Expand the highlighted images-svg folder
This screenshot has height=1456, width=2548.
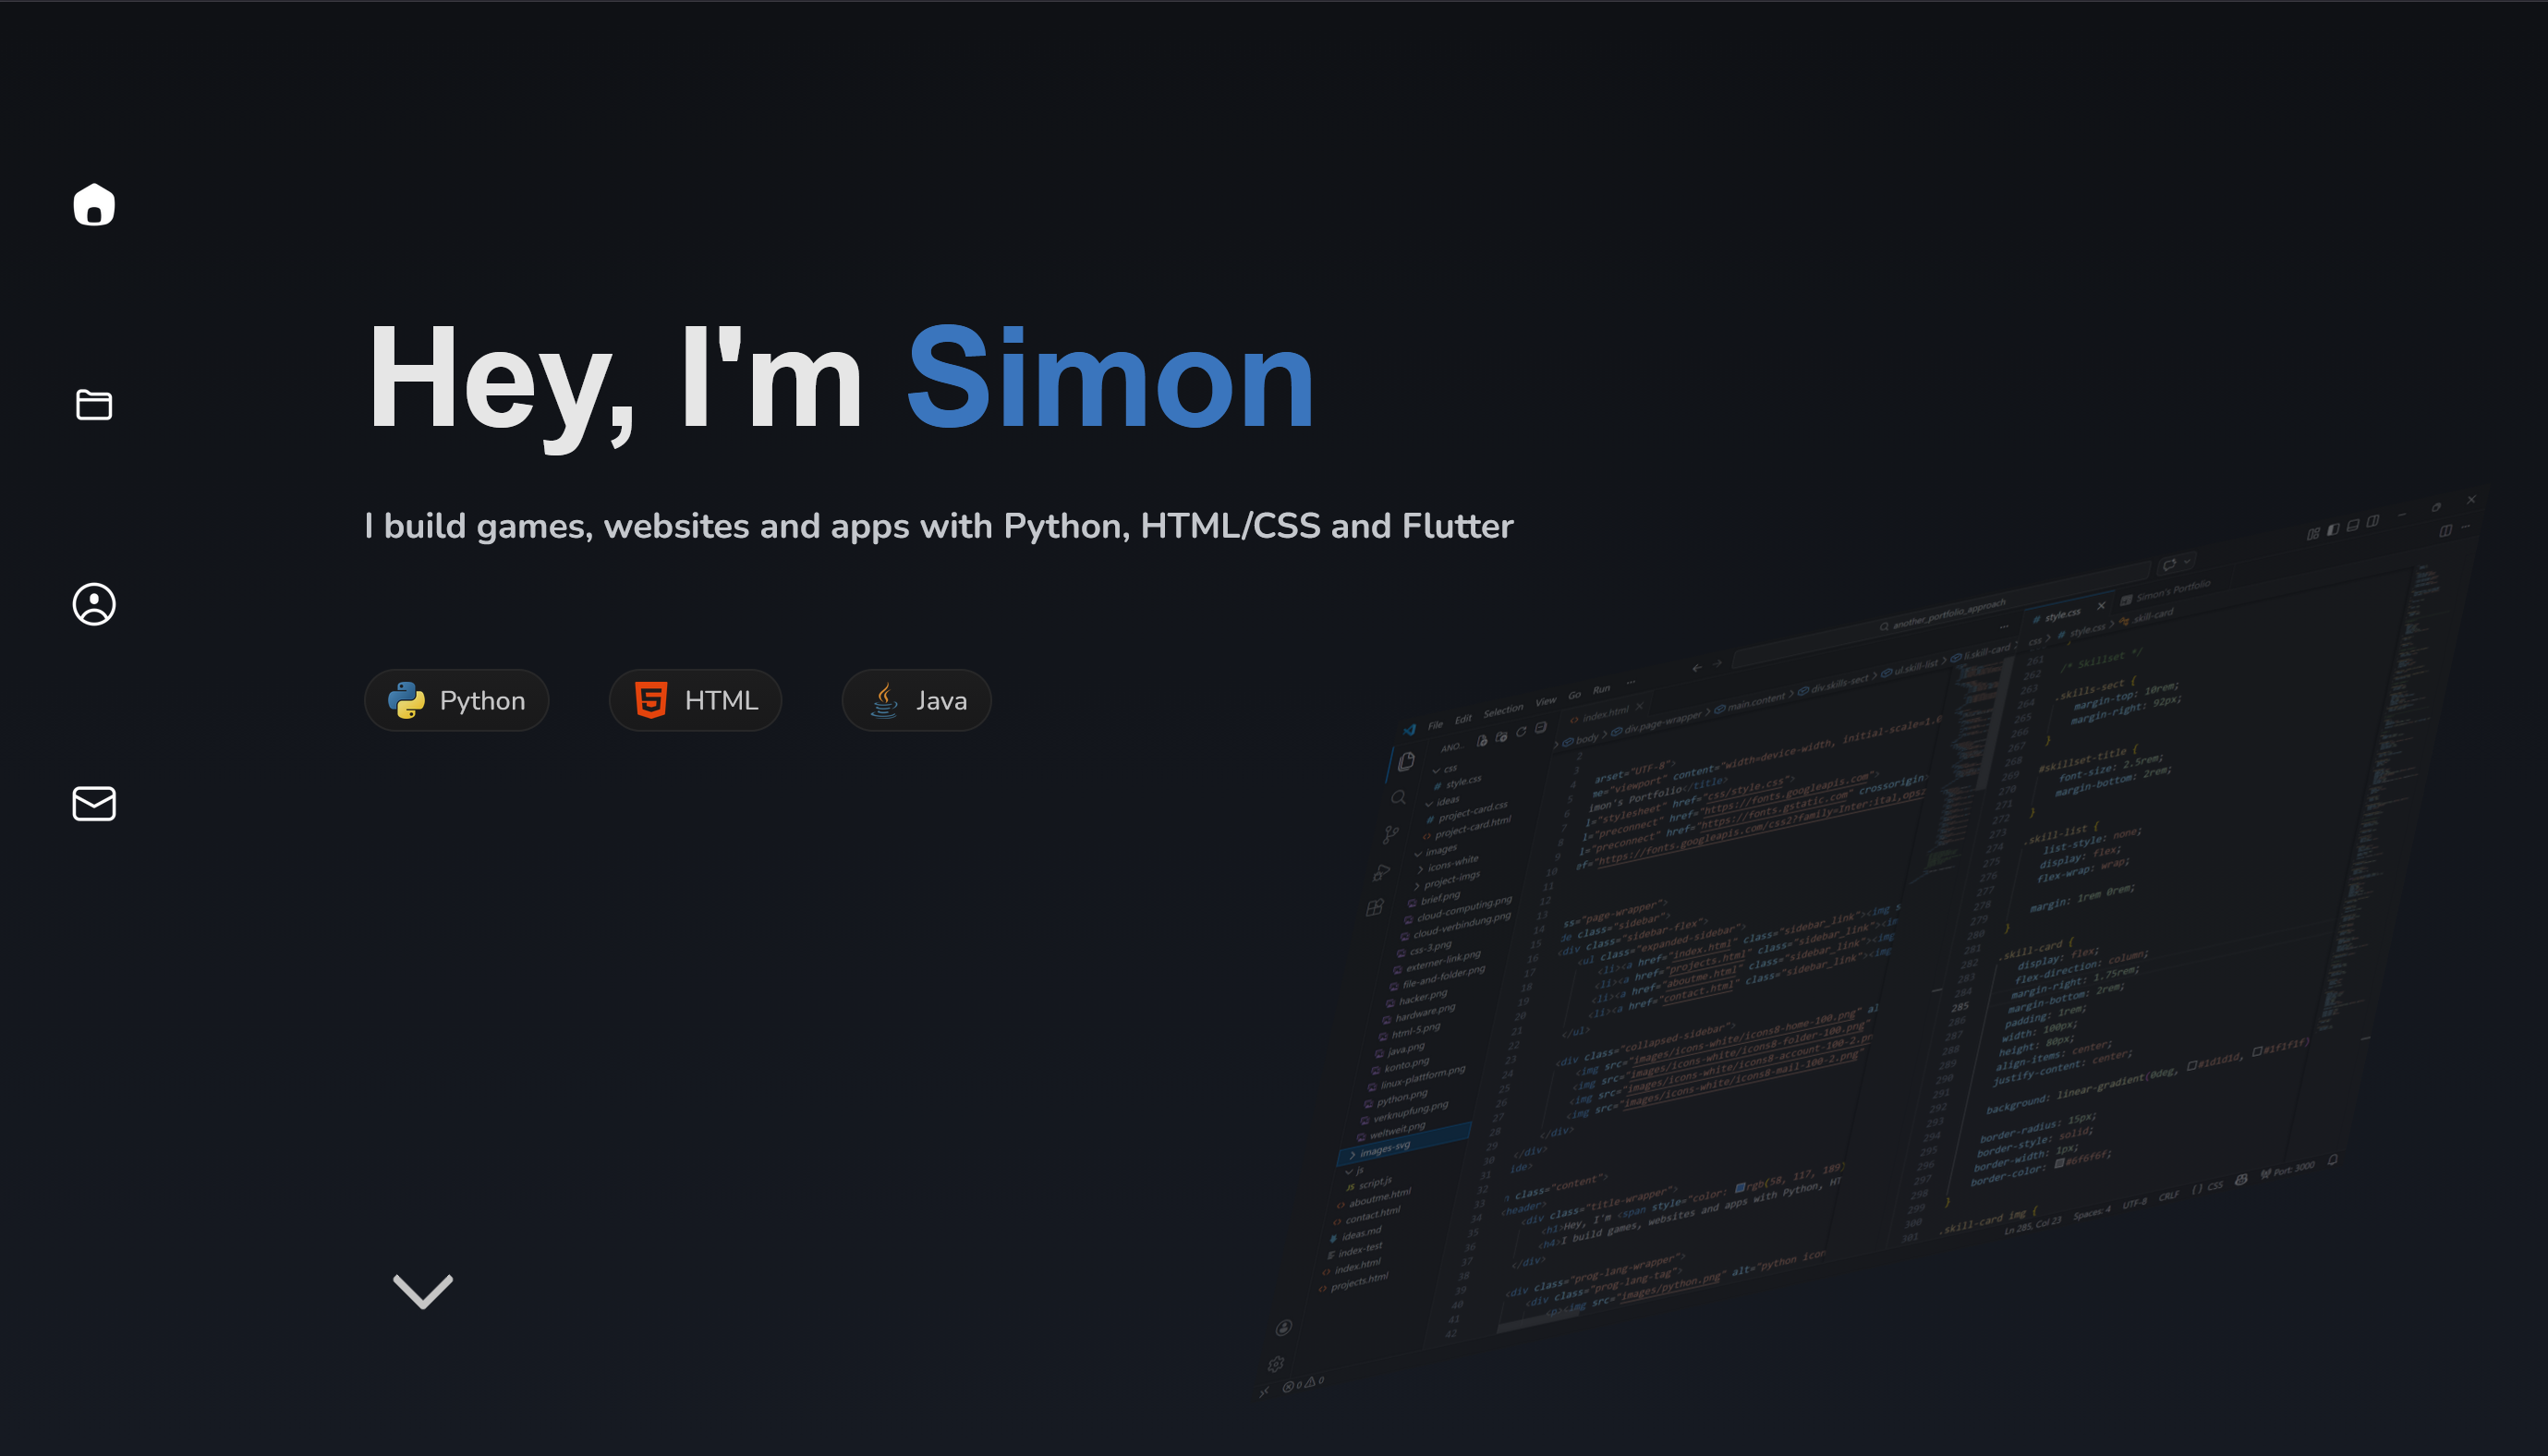[1384, 1149]
